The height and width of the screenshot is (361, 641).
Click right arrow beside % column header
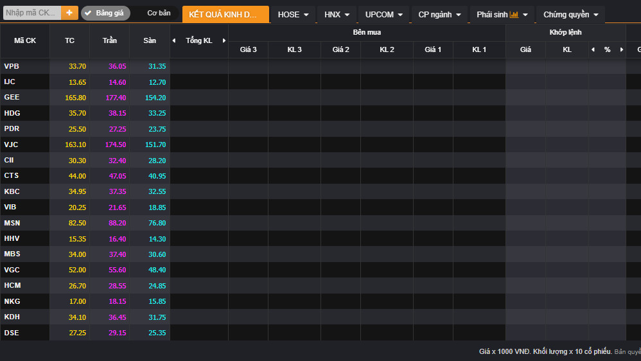pyautogui.click(x=621, y=49)
